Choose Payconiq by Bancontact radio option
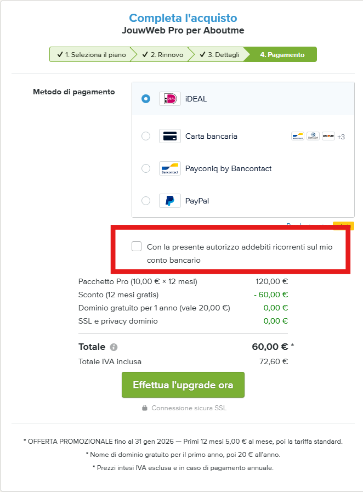This screenshot has height=492, width=363. [x=145, y=168]
